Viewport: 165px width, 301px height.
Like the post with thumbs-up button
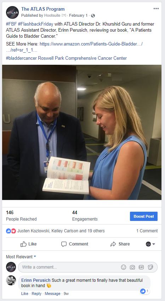click(x=28, y=244)
